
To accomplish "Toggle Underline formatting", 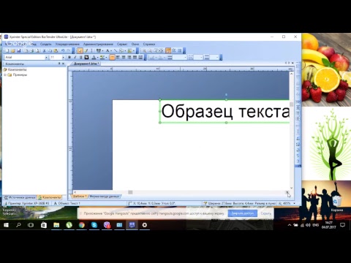I will click(x=80, y=57).
